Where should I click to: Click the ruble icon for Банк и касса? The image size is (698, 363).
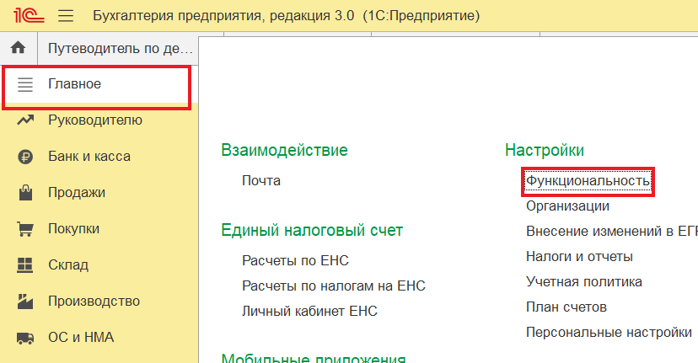pyautogui.click(x=25, y=157)
